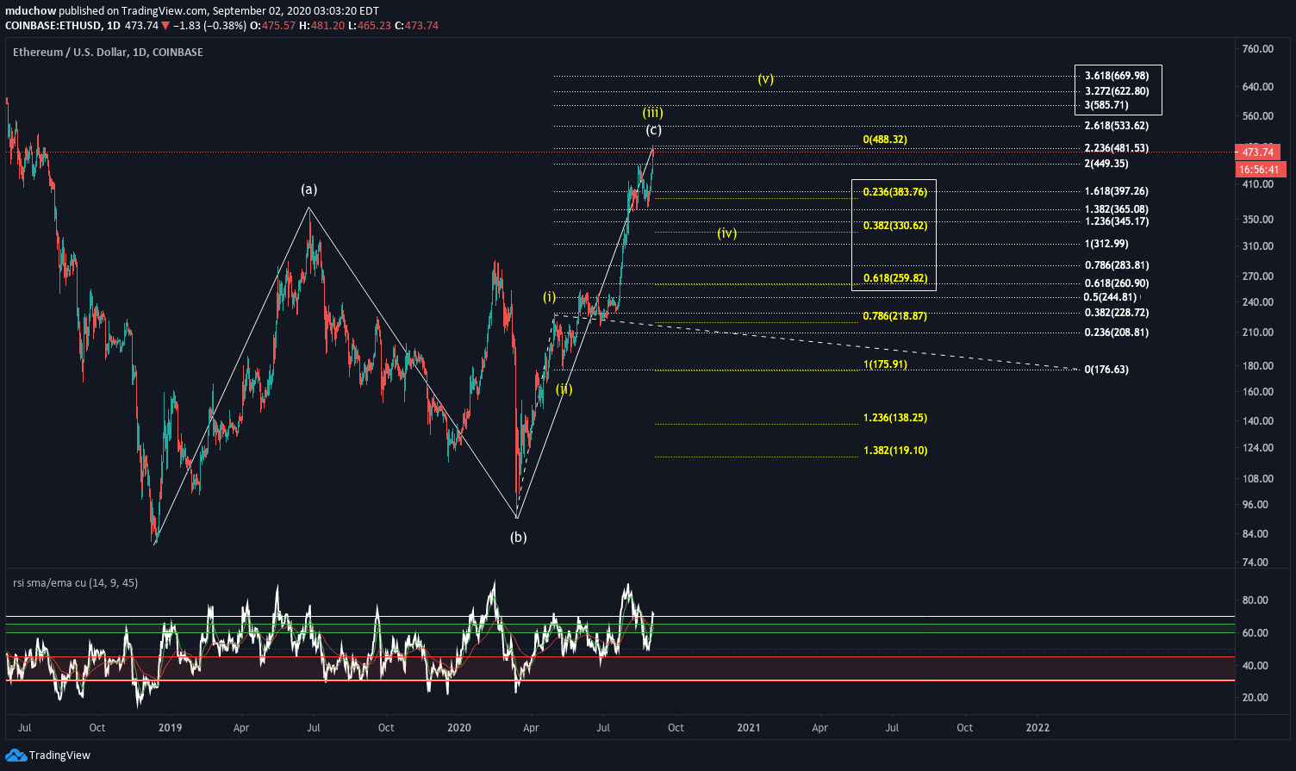
Task: Select yellow wave label (iv)
Action: pyautogui.click(x=727, y=233)
